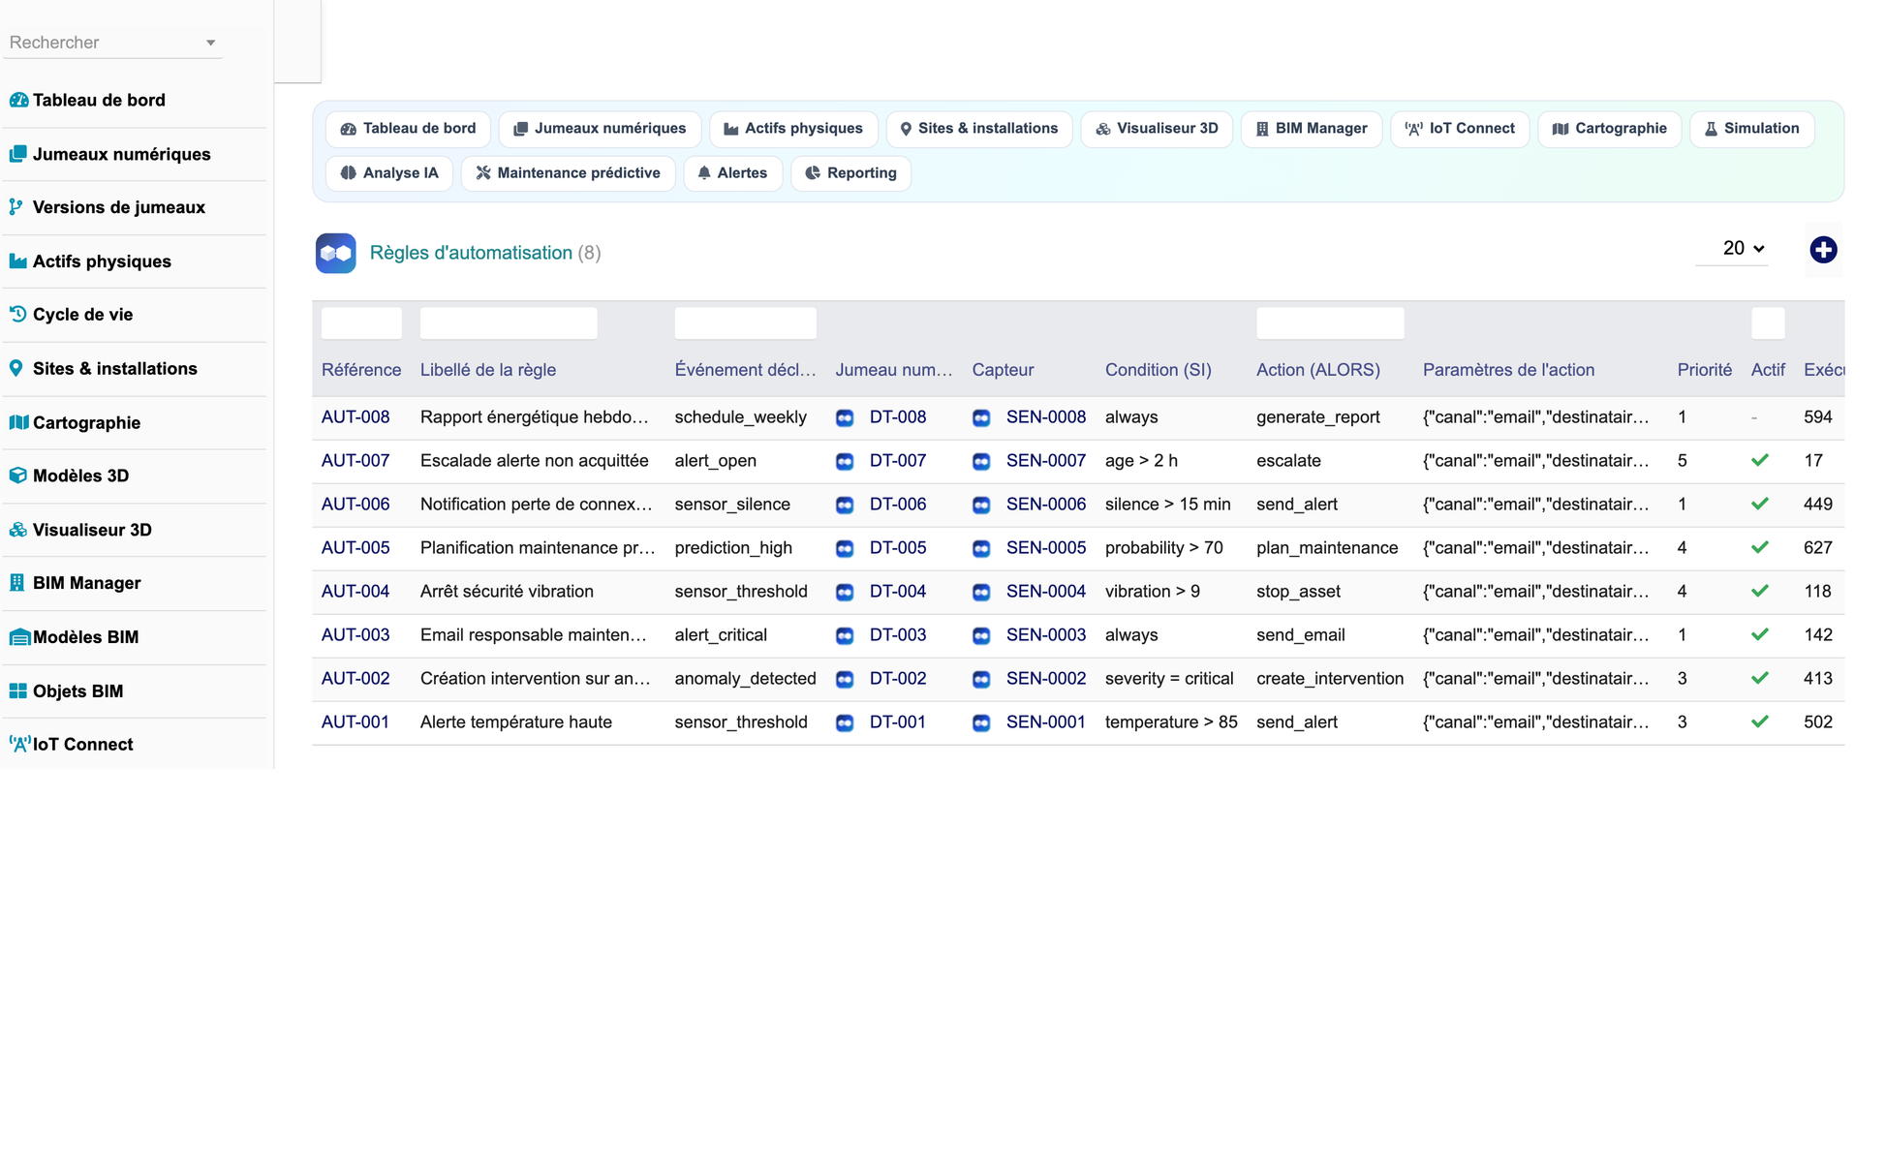The width and height of the screenshot is (1885, 1166).
Task: Open the Rechercher search dropdown
Action: (112, 43)
